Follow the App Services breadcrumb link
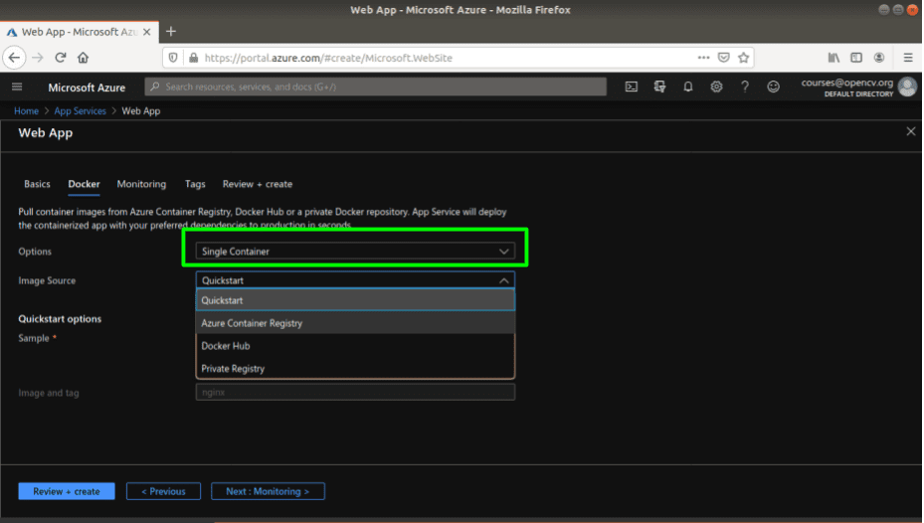 [x=81, y=110]
